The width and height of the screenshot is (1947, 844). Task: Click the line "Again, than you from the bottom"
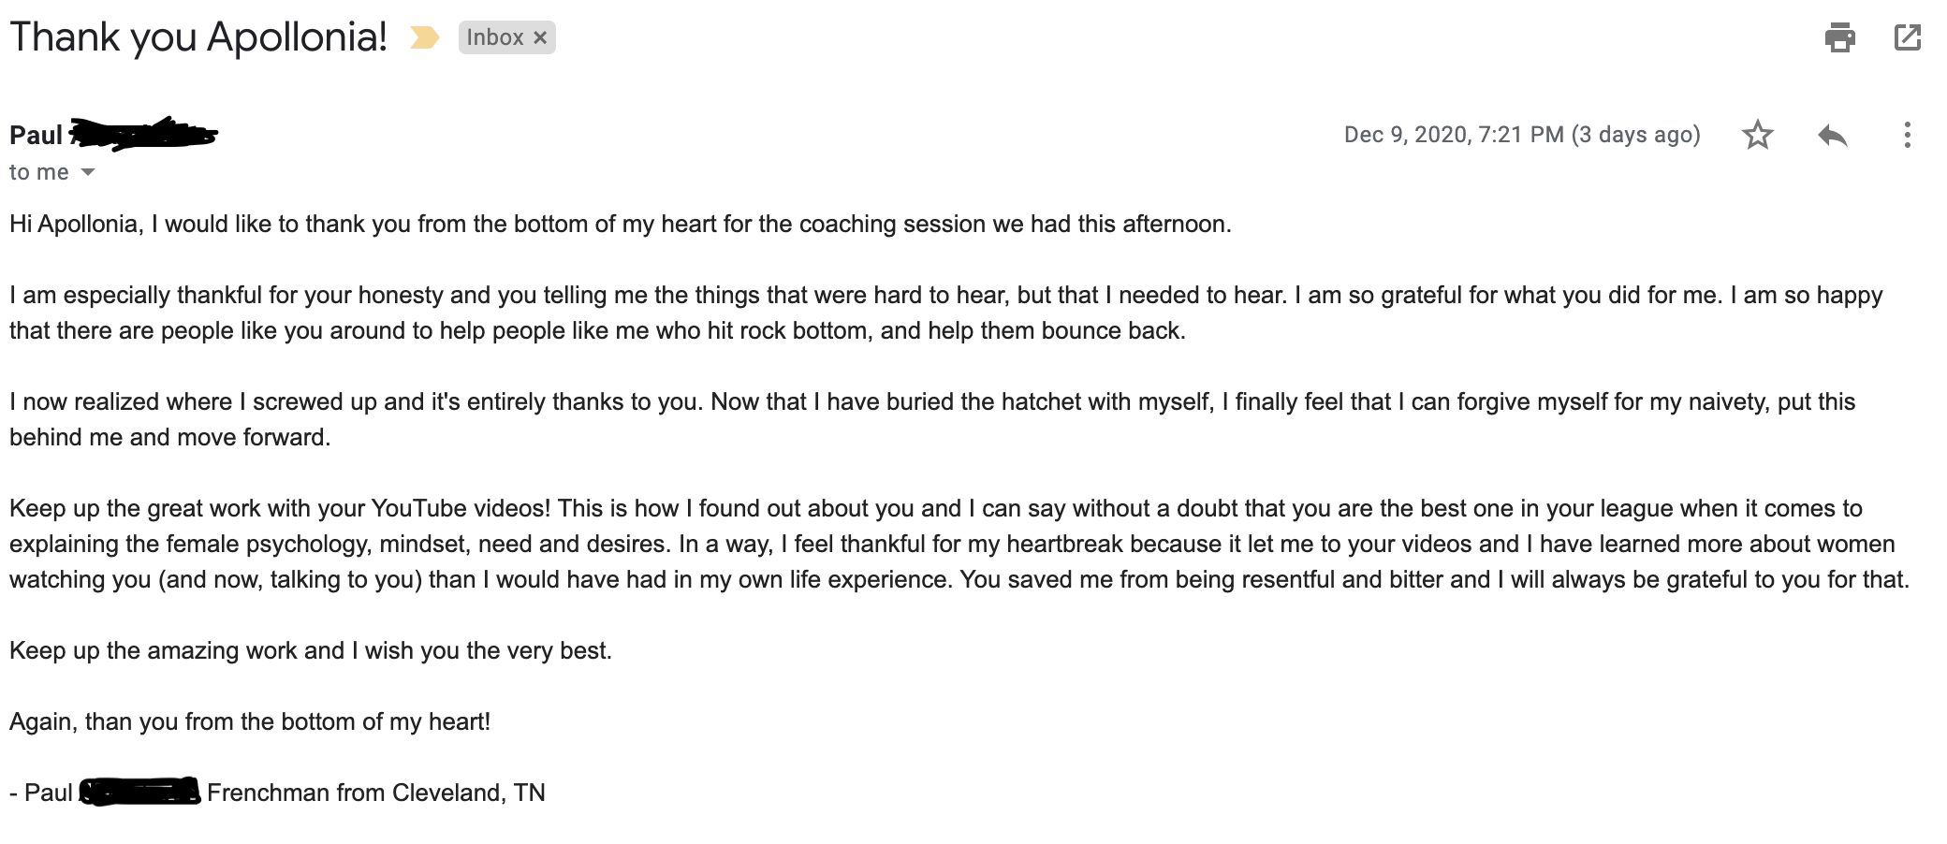click(x=250, y=721)
